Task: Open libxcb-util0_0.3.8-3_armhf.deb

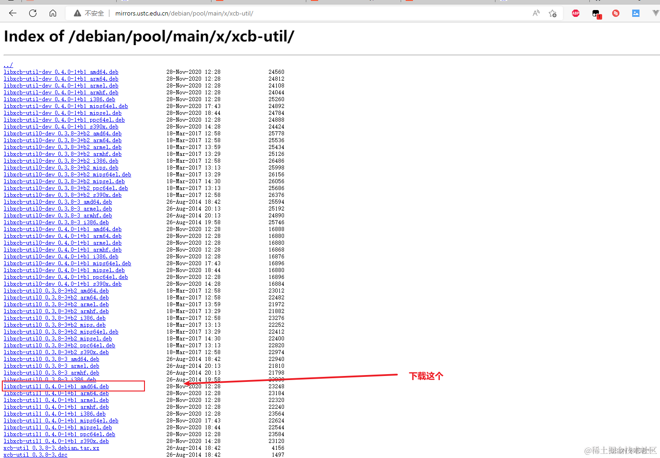Action: [x=52, y=373]
